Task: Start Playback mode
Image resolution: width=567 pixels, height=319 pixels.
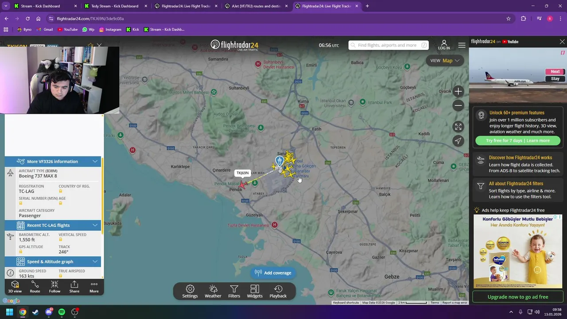Action: click(x=278, y=292)
